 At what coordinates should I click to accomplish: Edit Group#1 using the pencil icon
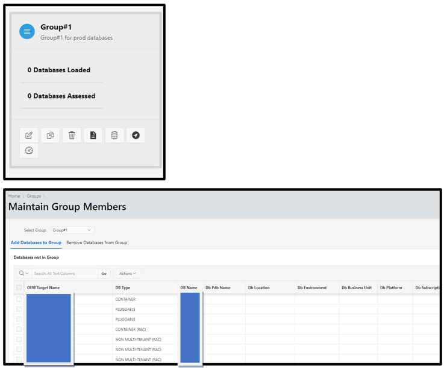(x=29, y=135)
